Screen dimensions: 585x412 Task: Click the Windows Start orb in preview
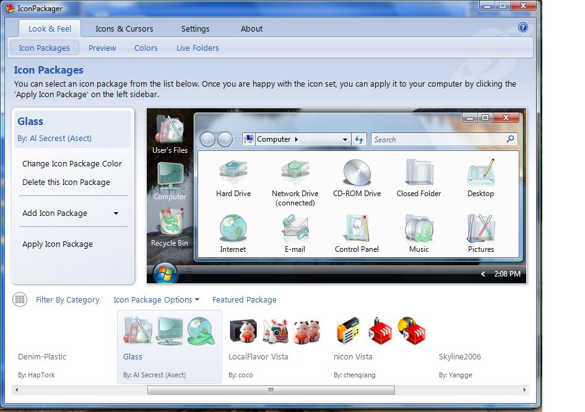[165, 273]
